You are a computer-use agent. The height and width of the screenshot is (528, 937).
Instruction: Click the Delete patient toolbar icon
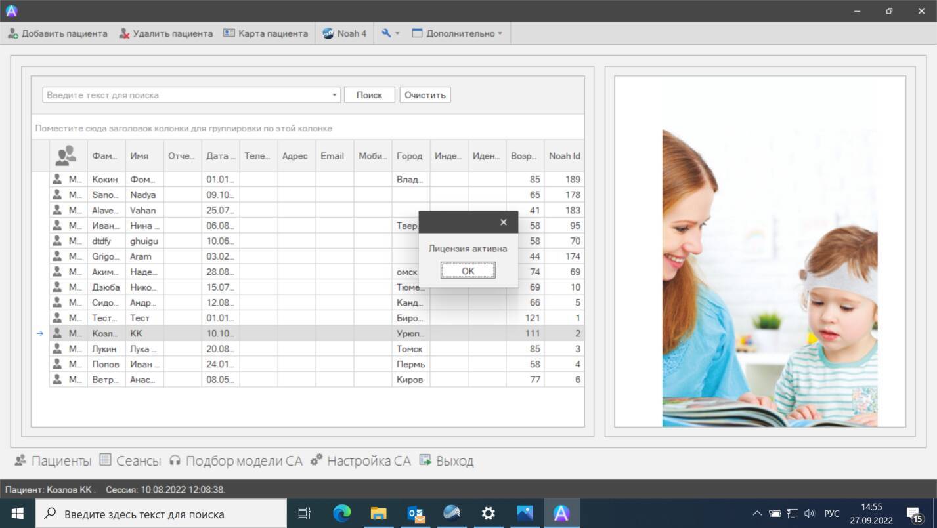click(124, 33)
